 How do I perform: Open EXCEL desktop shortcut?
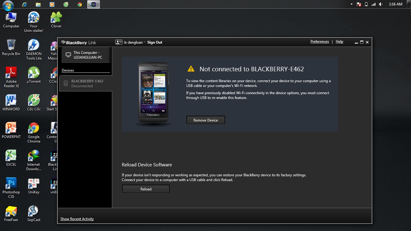[11, 158]
